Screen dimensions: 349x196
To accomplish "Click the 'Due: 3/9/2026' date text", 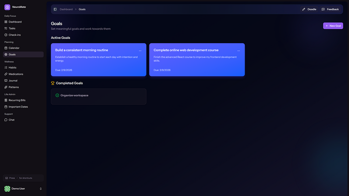I will 162,70.
